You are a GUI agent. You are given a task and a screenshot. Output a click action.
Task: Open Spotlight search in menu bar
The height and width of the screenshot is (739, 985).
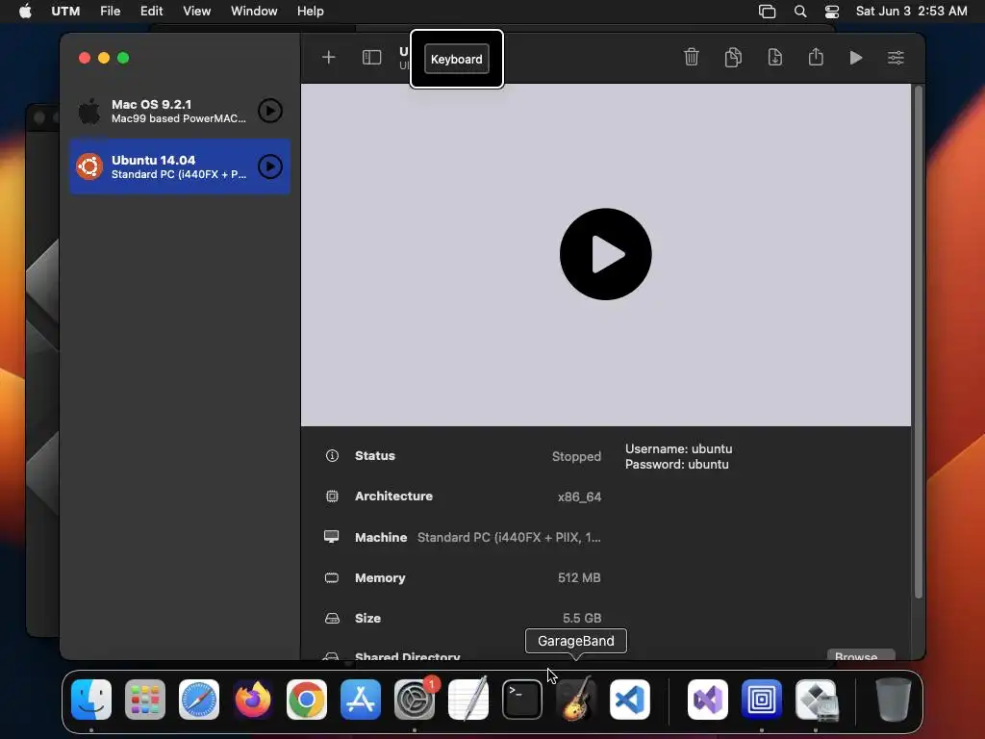(799, 12)
